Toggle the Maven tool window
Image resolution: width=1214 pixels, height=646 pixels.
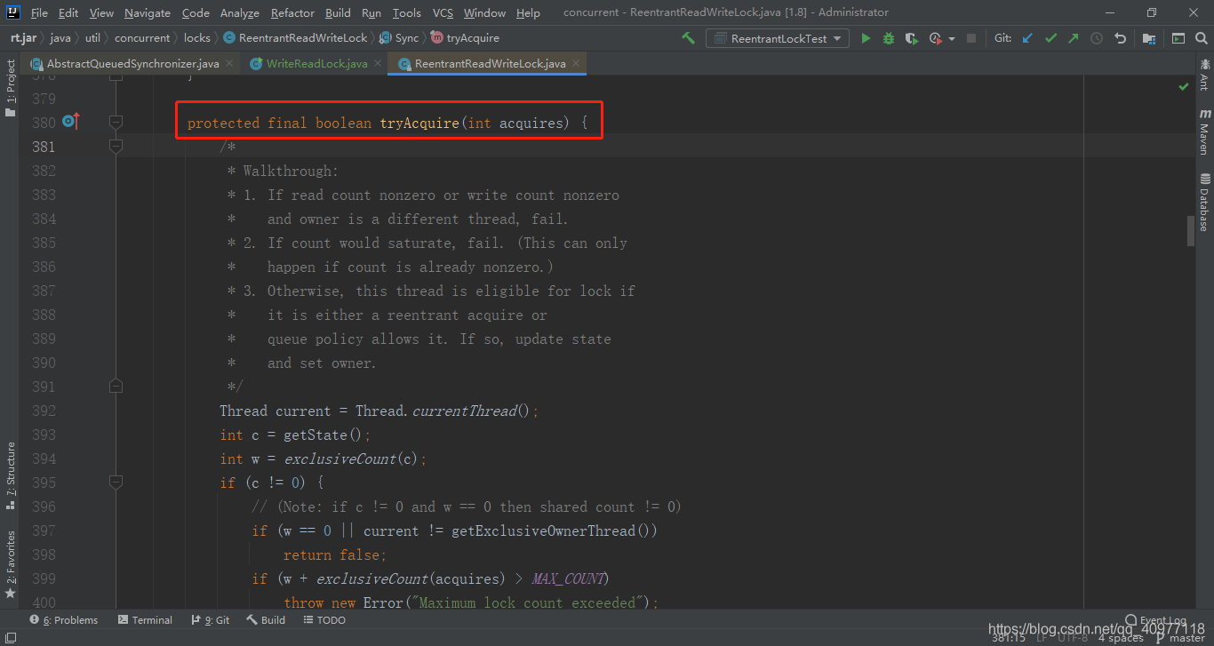[x=1204, y=132]
